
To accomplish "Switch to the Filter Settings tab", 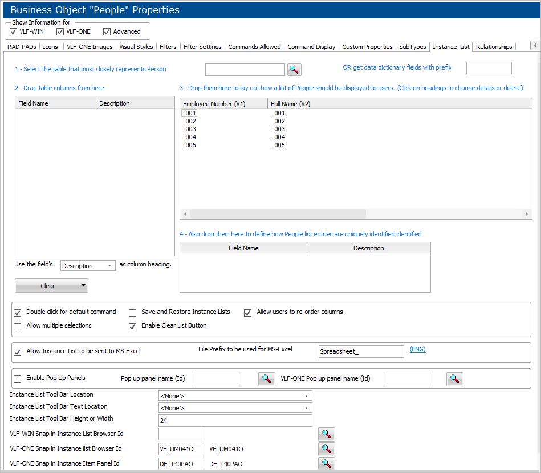I will 202,47.
